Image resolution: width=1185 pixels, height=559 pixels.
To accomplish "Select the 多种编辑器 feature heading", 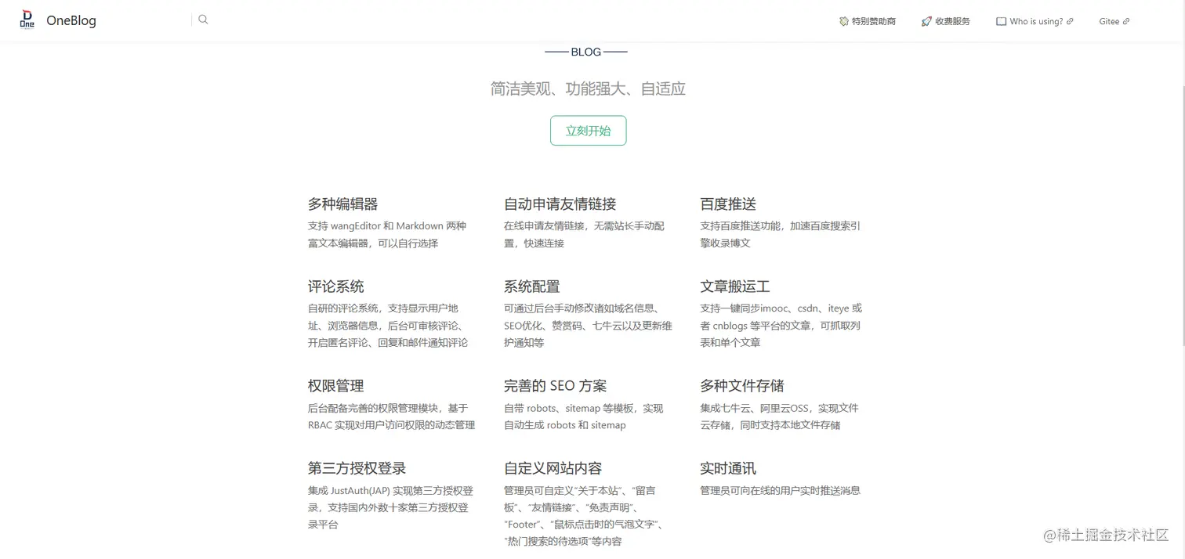I will [342, 204].
